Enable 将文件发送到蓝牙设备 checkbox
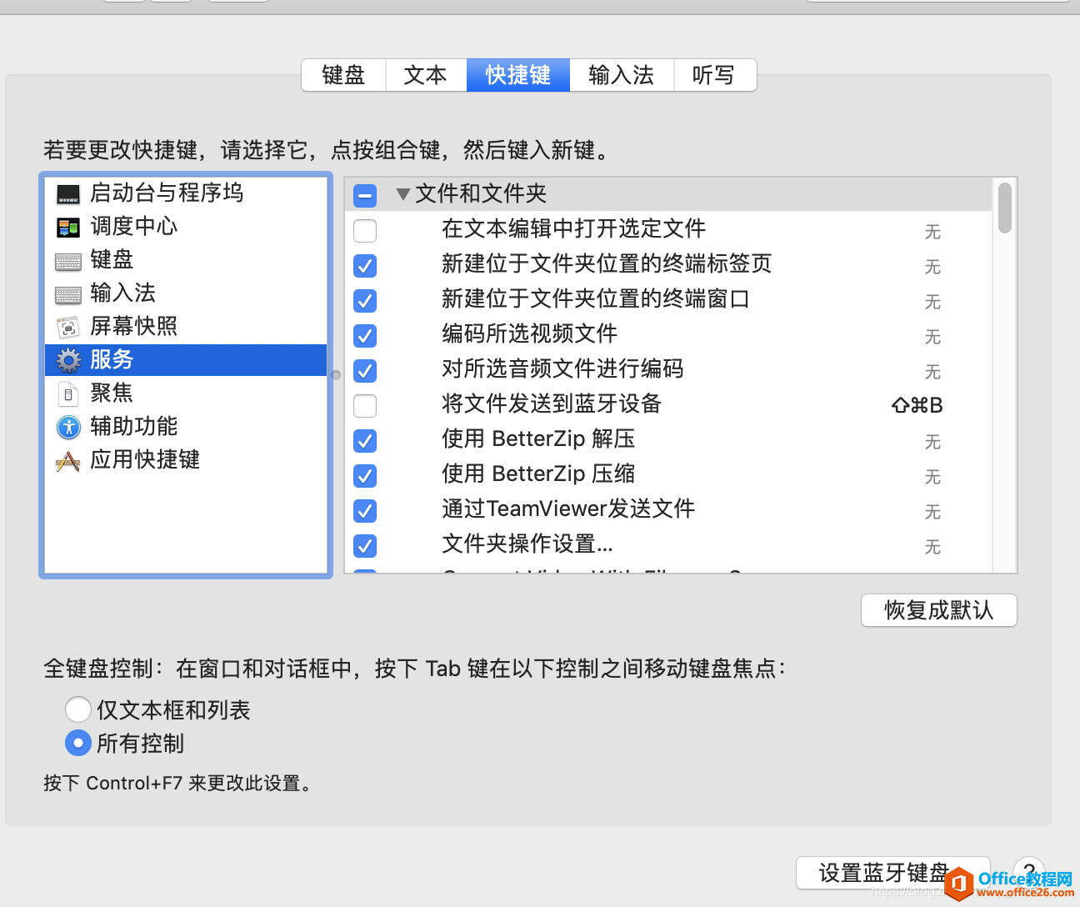Viewport: 1080px width, 907px height. 365,406
